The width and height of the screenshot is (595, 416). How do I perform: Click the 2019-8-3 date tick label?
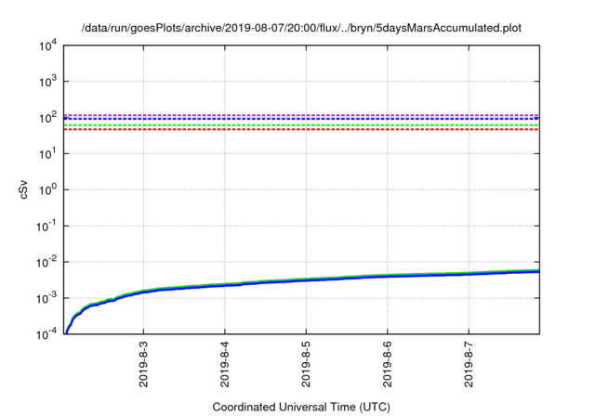(x=143, y=365)
